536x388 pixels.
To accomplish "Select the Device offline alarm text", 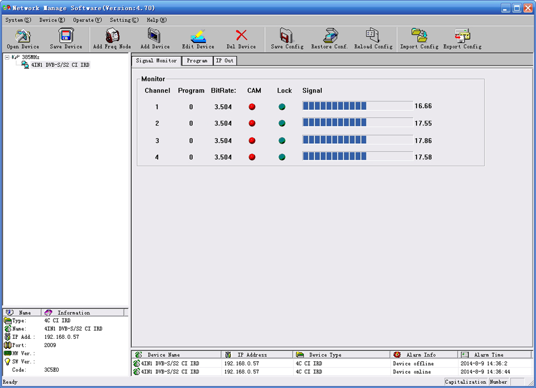I will [414, 363].
